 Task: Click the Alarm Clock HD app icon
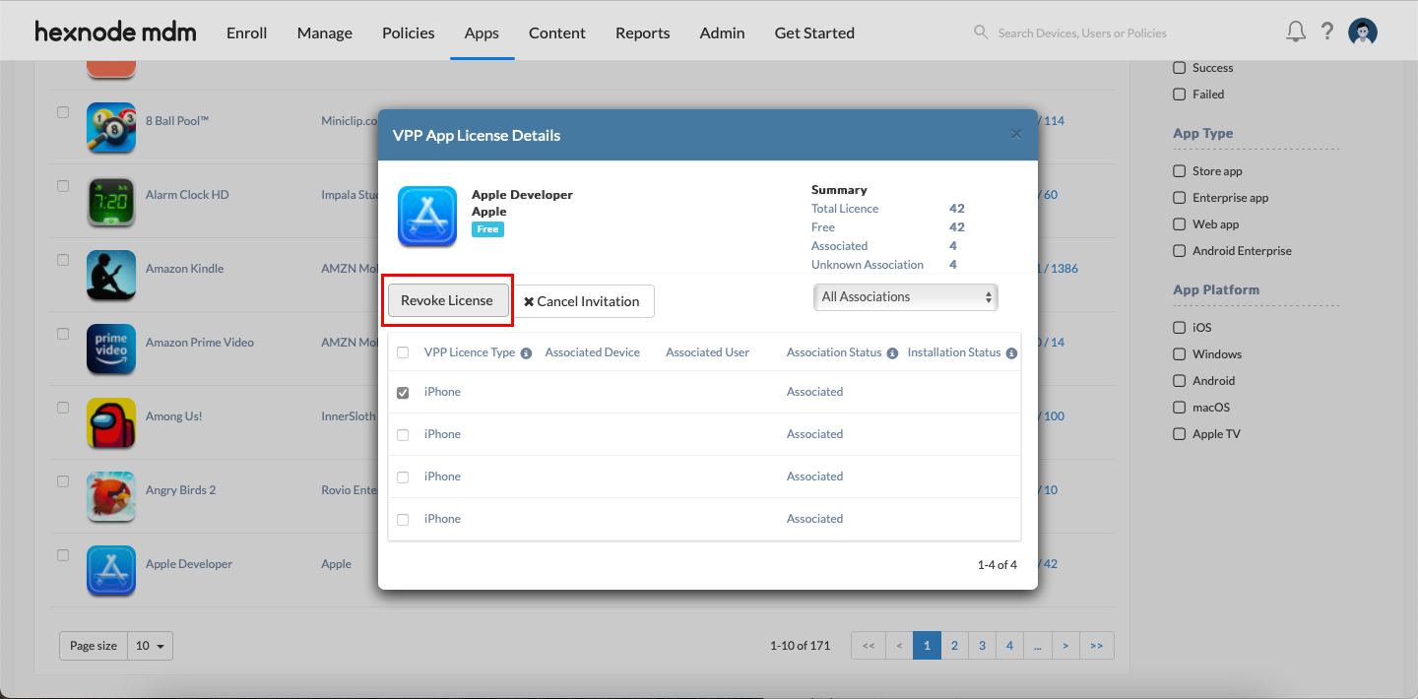pyautogui.click(x=111, y=201)
